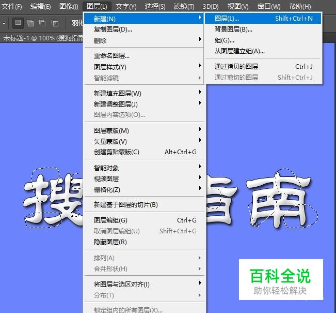Expand the 智能对象 submenu

pos(143,168)
